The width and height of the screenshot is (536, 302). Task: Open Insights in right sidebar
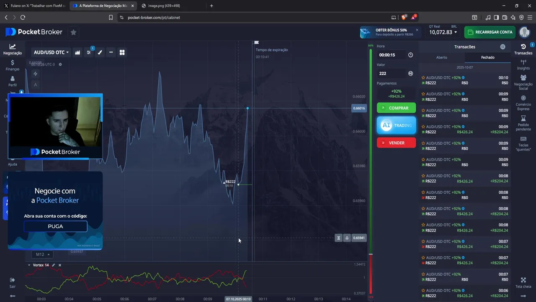click(523, 65)
